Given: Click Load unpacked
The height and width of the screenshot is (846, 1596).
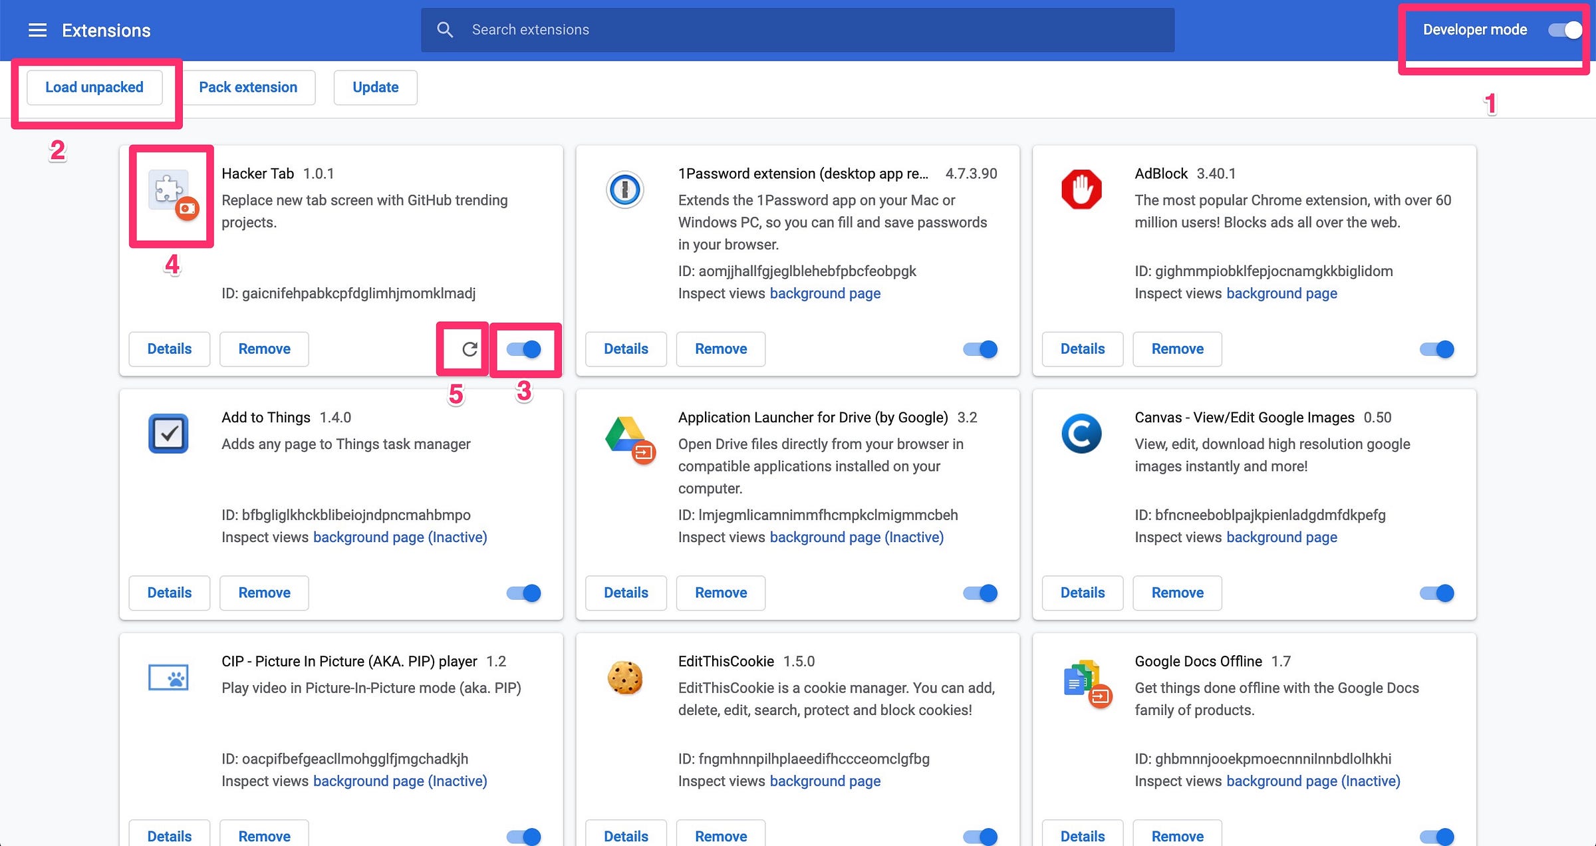Looking at the screenshot, I should pyautogui.click(x=94, y=88).
